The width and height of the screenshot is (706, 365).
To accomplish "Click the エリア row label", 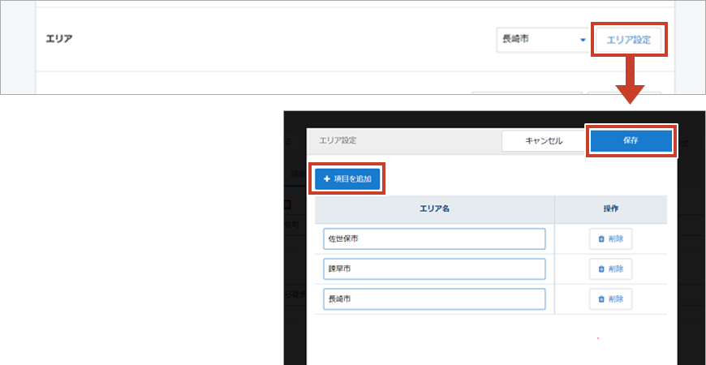I will click(x=58, y=39).
